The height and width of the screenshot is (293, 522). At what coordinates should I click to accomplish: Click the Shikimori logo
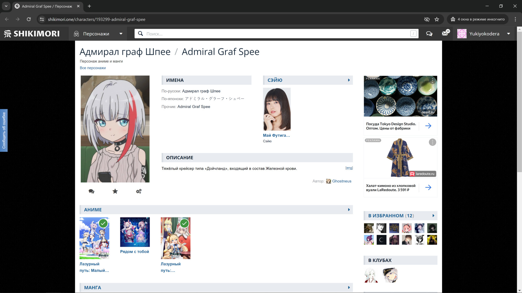(x=32, y=34)
